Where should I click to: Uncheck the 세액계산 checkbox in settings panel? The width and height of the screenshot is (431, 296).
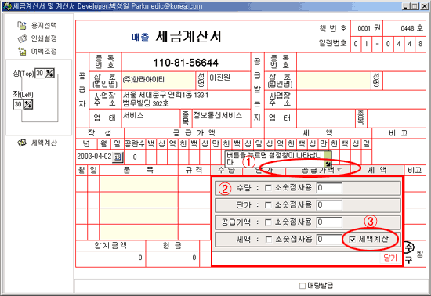(x=352, y=240)
